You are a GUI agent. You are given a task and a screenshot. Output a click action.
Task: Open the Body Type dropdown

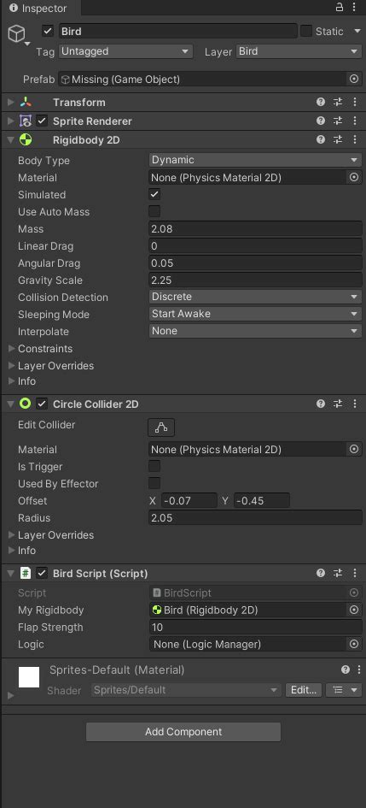[255, 160]
